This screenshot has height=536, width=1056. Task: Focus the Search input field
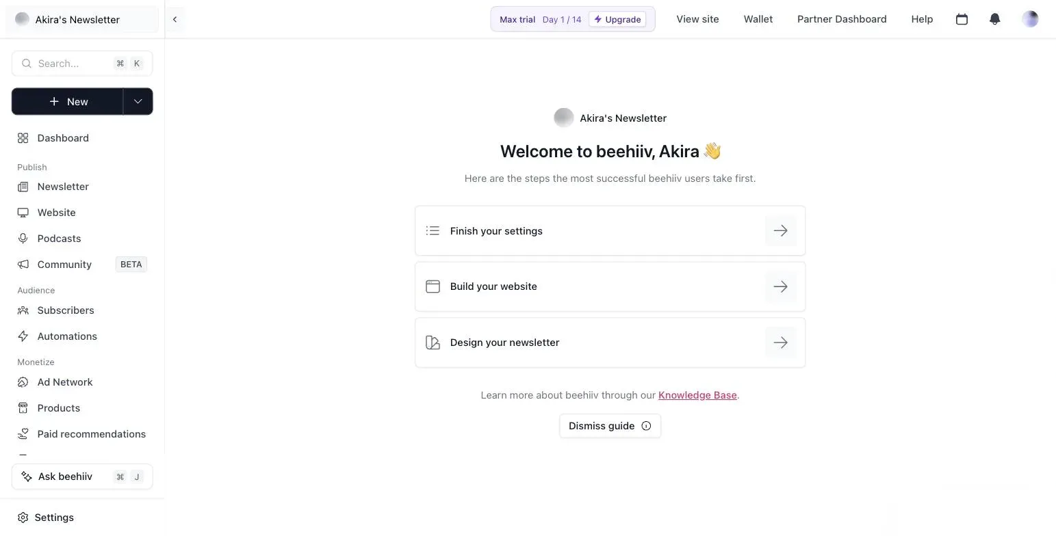coord(82,64)
